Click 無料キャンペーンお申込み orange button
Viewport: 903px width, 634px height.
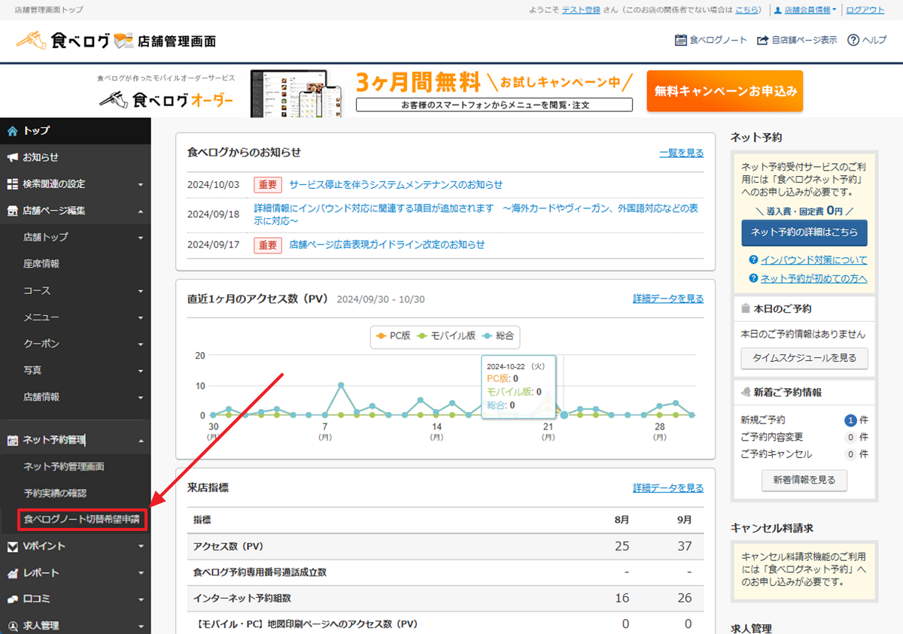pos(725,91)
